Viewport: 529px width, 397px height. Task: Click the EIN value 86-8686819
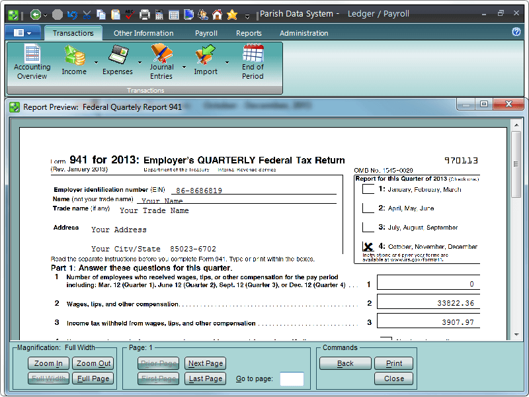point(199,191)
